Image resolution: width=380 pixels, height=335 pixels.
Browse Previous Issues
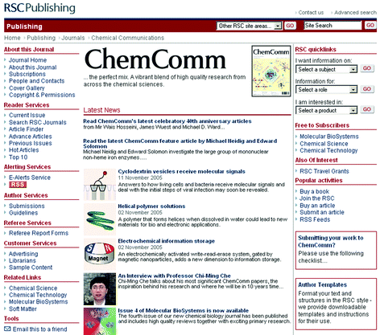[x=31, y=143]
